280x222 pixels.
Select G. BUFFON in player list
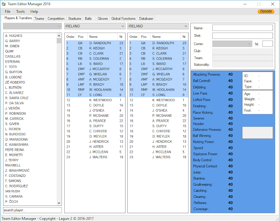(14, 72)
